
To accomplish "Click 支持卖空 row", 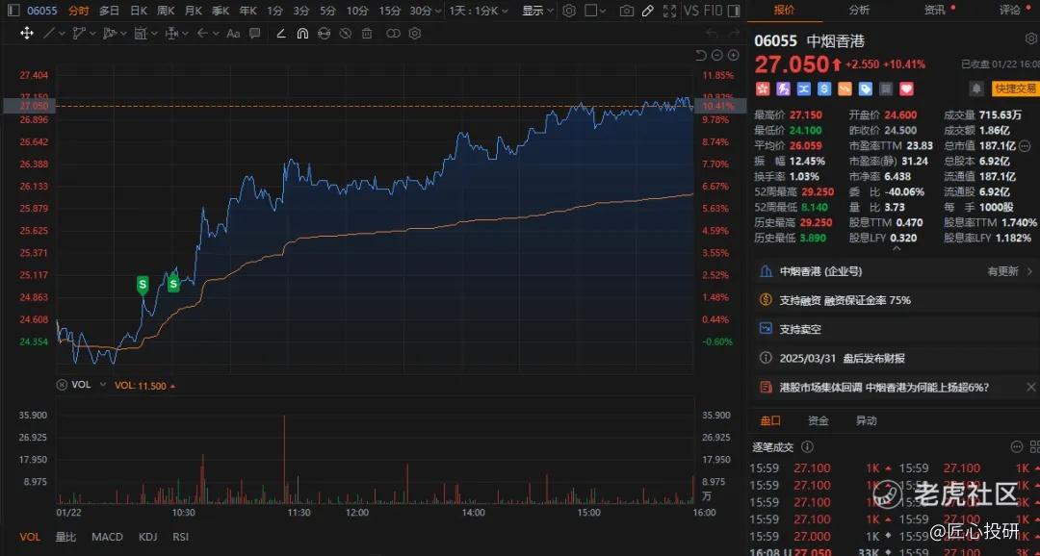I will [897, 329].
